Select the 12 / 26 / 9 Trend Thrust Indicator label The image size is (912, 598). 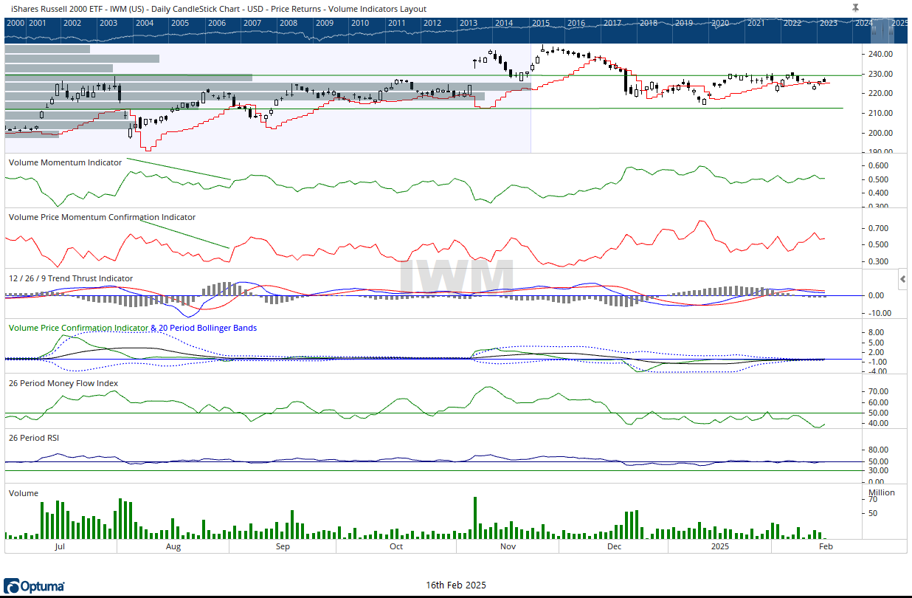point(70,278)
